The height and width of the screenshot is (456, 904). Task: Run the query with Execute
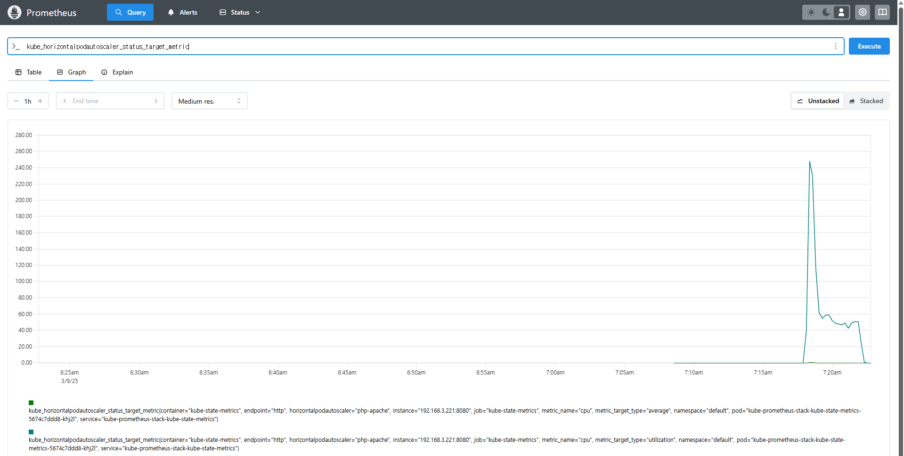point(869,46)
